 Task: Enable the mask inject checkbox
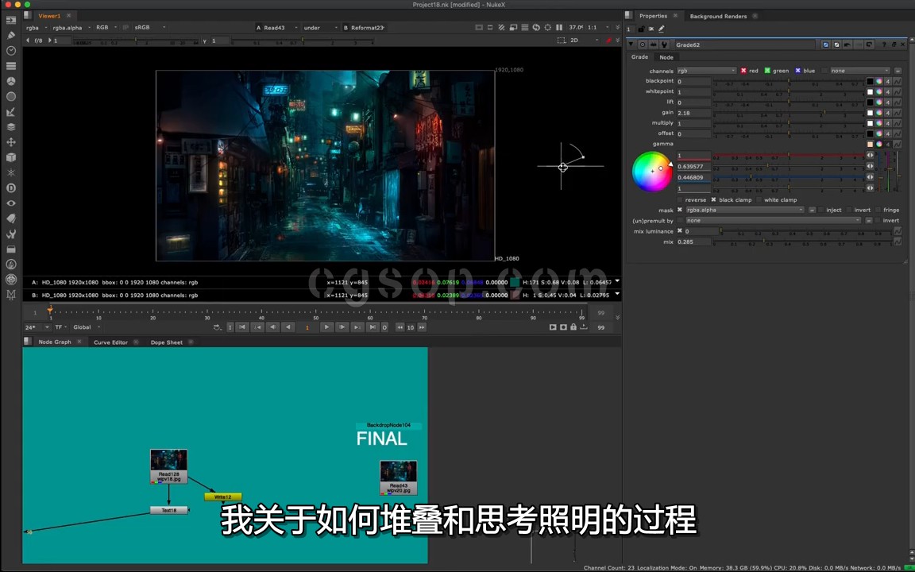[x=821, y=210]
